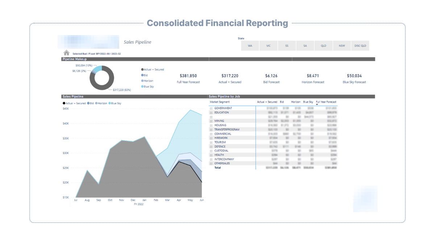The height and width of the screenshot is (228, 435).
Task: Choose the SS state slicer button
Action: tap(287, 46)
